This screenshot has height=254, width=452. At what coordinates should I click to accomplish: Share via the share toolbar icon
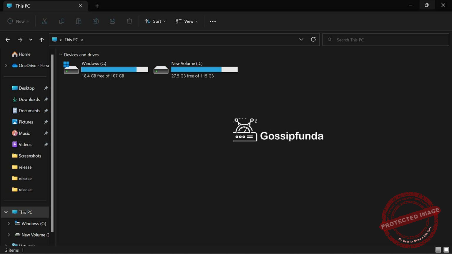coord(112,21)
